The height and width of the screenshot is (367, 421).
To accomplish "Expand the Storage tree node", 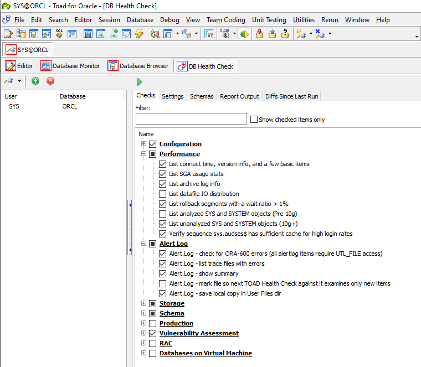I will [143, 303].
